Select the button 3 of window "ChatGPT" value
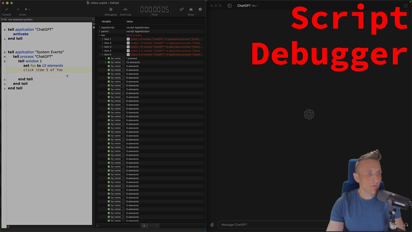This screenshot has width=412, height=232. coord(166,54)
